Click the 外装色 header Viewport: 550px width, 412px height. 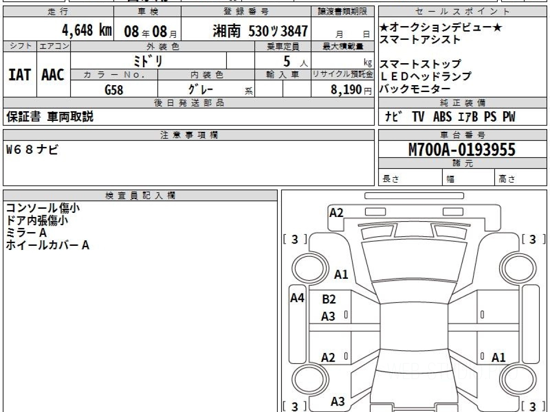163,46
